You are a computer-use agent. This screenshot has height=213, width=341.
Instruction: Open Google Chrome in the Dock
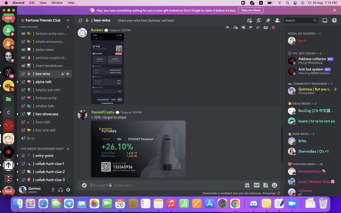click(235, 204)
